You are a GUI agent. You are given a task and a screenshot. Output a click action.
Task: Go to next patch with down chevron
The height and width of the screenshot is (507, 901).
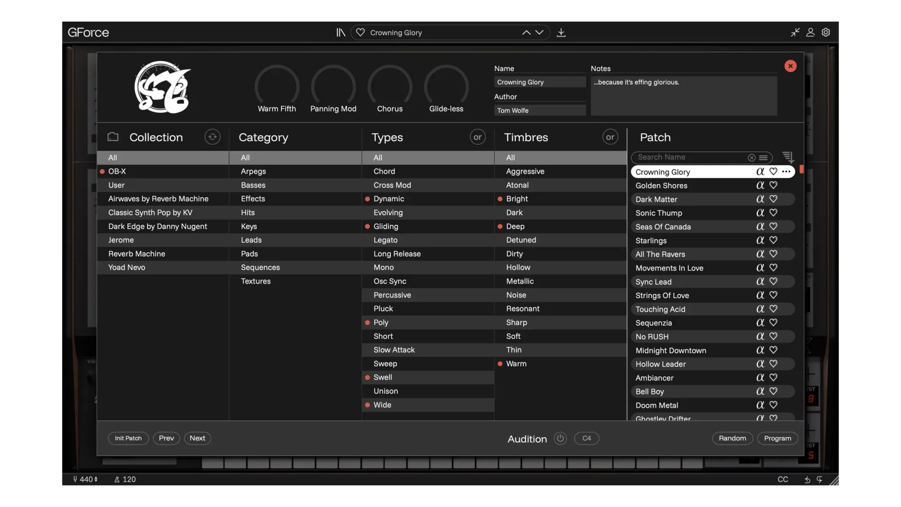pos(539,32)
